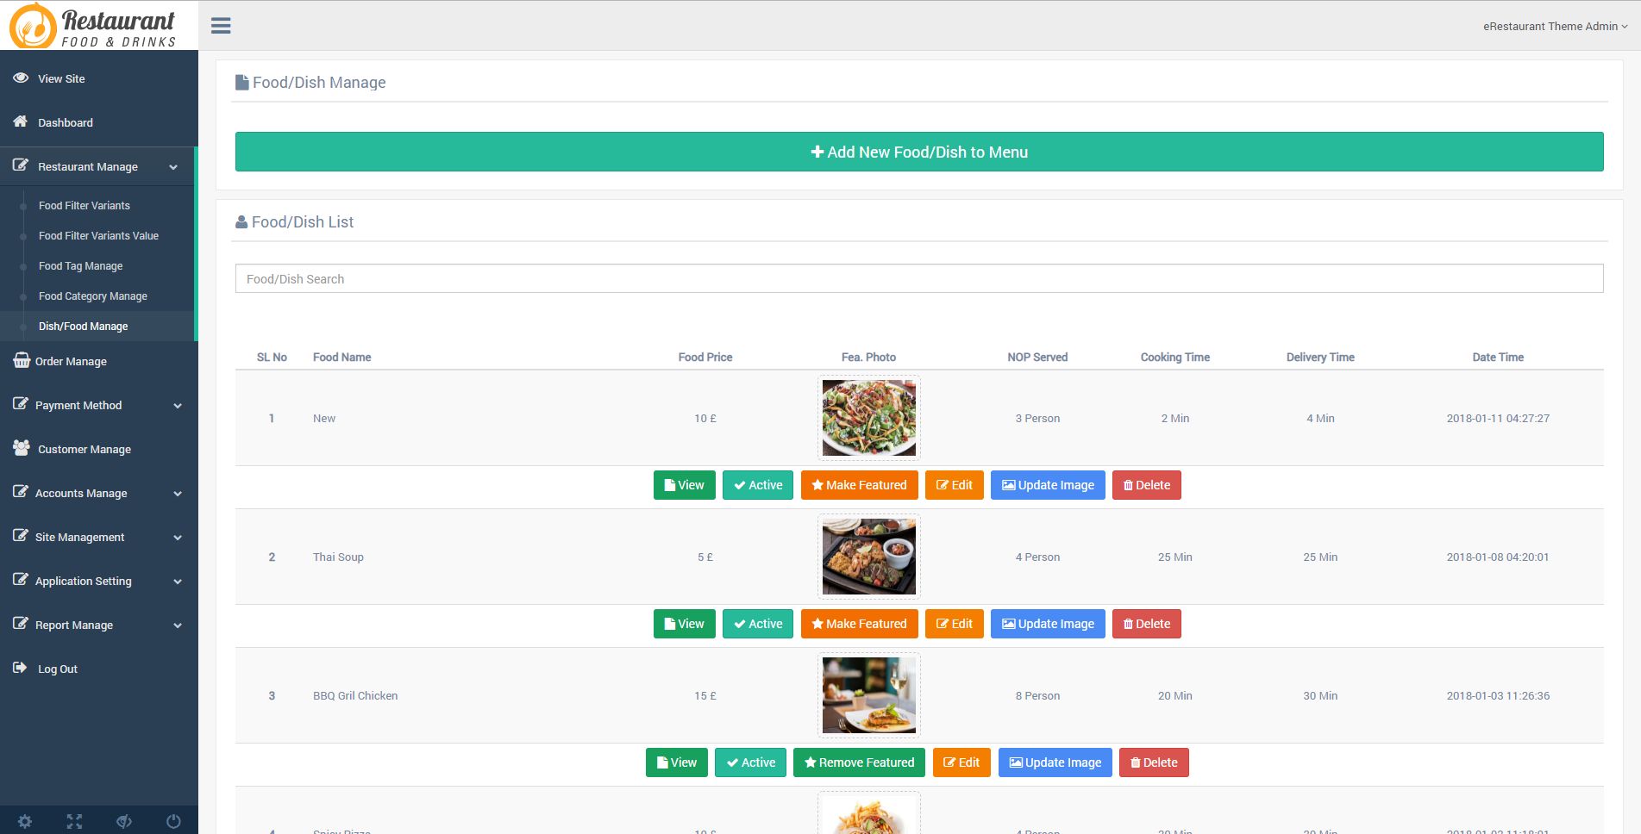The width and height of the screenshot is (1641, 834).
Task: Click the Thai Soup photo thumbnail
Action: click(x=869, y=557)
